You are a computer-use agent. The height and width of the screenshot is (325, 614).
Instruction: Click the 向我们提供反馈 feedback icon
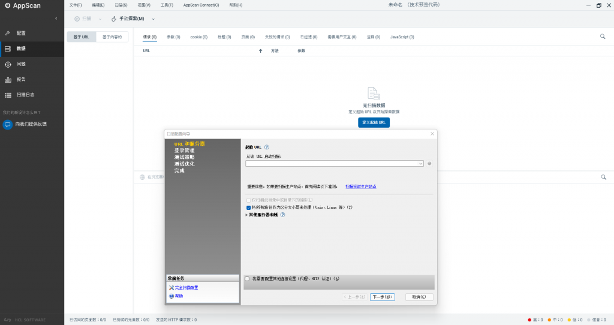point(7,125)
